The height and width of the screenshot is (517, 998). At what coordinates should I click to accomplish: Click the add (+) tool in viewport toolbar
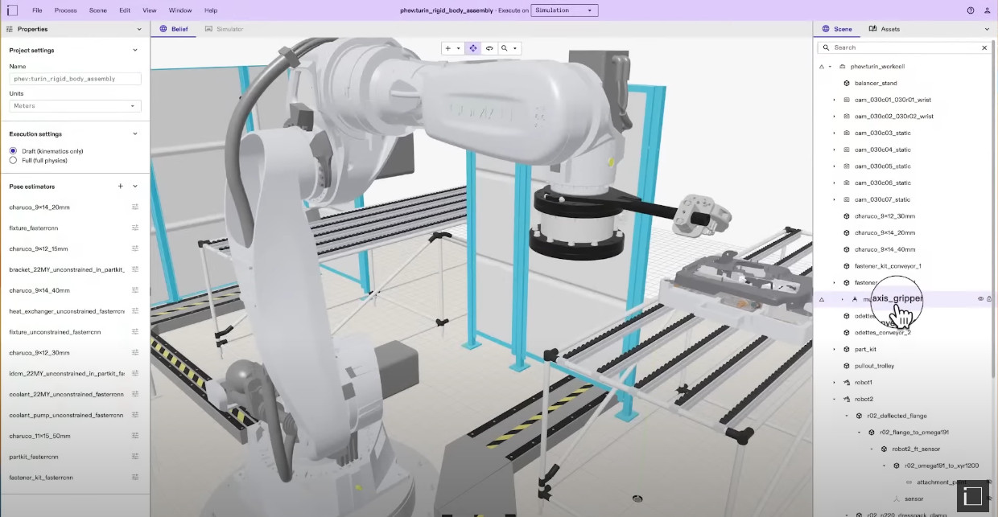point(448,47)
